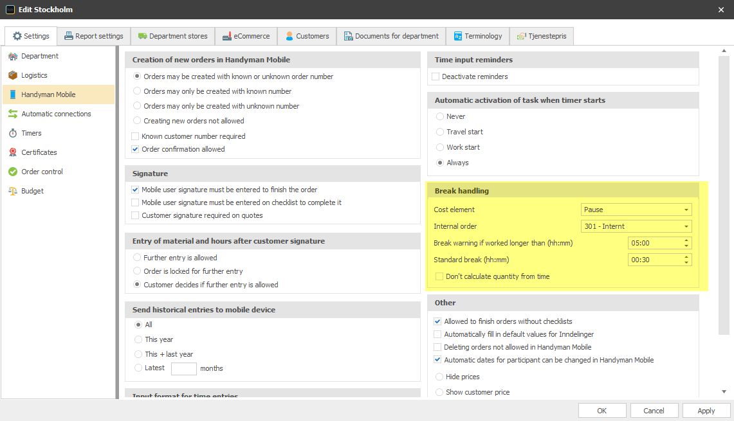
Task: Close the Edit Stockholm dialog
Action: tap(721, 10)
